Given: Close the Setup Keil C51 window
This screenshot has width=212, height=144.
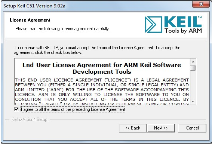Looking at the screenshot, I should tap(201, 4).
